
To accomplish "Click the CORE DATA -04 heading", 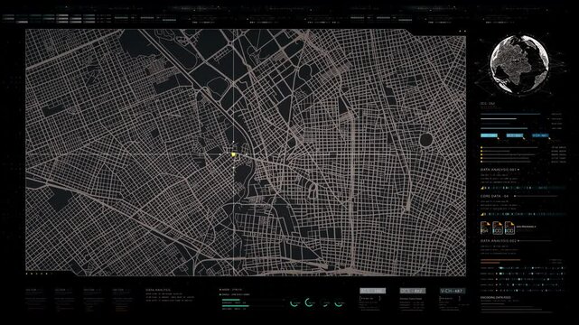I will click(x=494, y=196).
